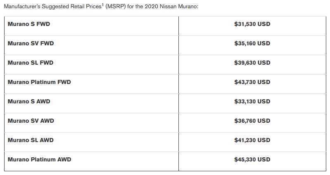Select the $33,130 USD price cell
The image size is (330, 175).
click(252, 101)
